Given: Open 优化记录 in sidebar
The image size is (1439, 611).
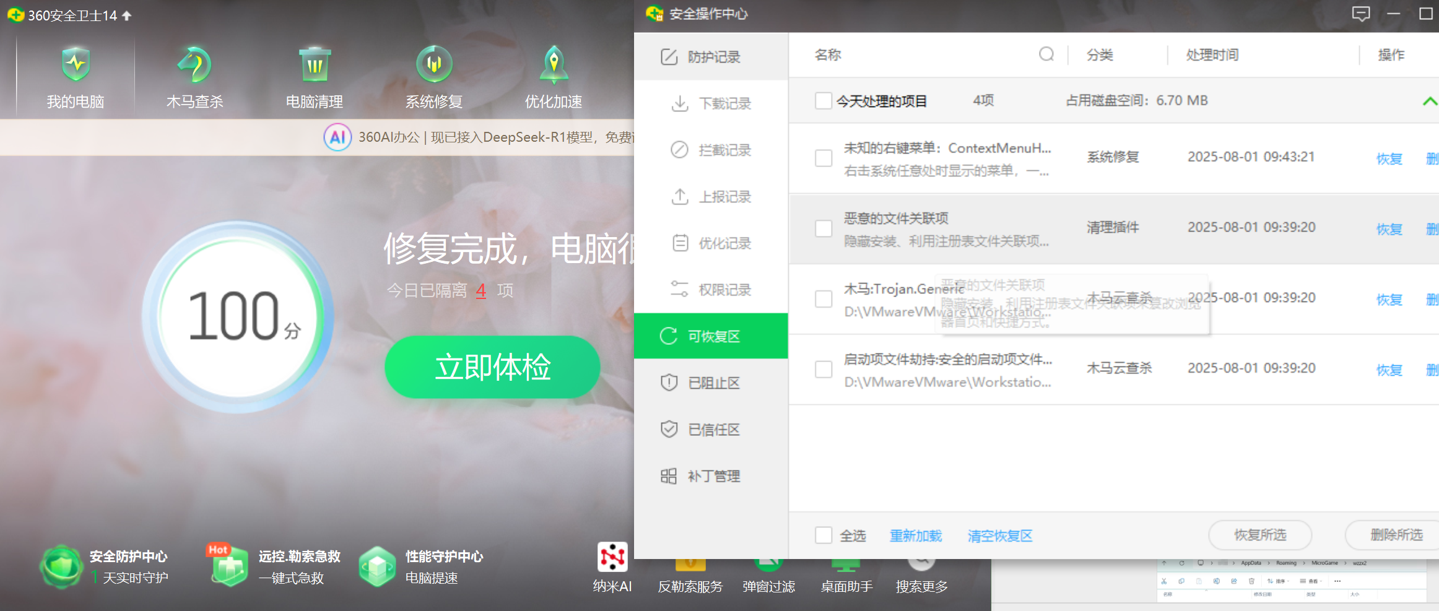Looking at the screenshot, I should pyautogui.click(x=711, y=243).
